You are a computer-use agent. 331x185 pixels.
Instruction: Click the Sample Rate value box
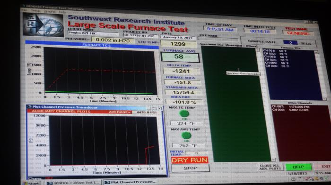(x=290, y=43)
